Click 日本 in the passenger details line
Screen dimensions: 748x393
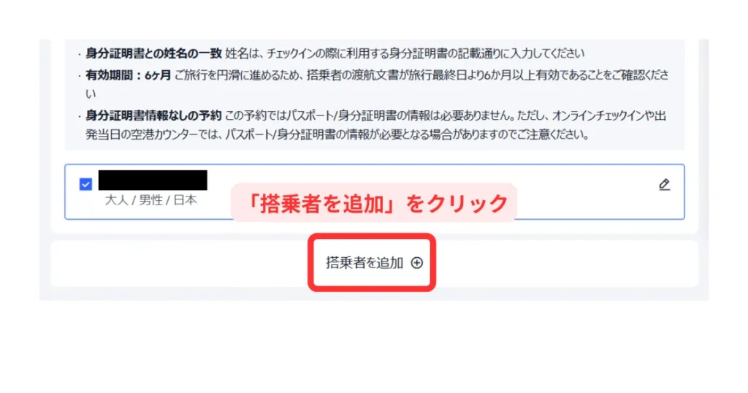click(185, 200)
